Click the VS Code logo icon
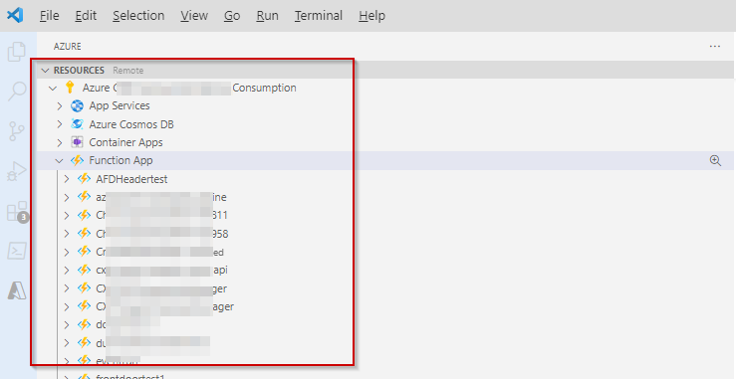The width and height of the screenshot is (736, 379). point(15,15)
